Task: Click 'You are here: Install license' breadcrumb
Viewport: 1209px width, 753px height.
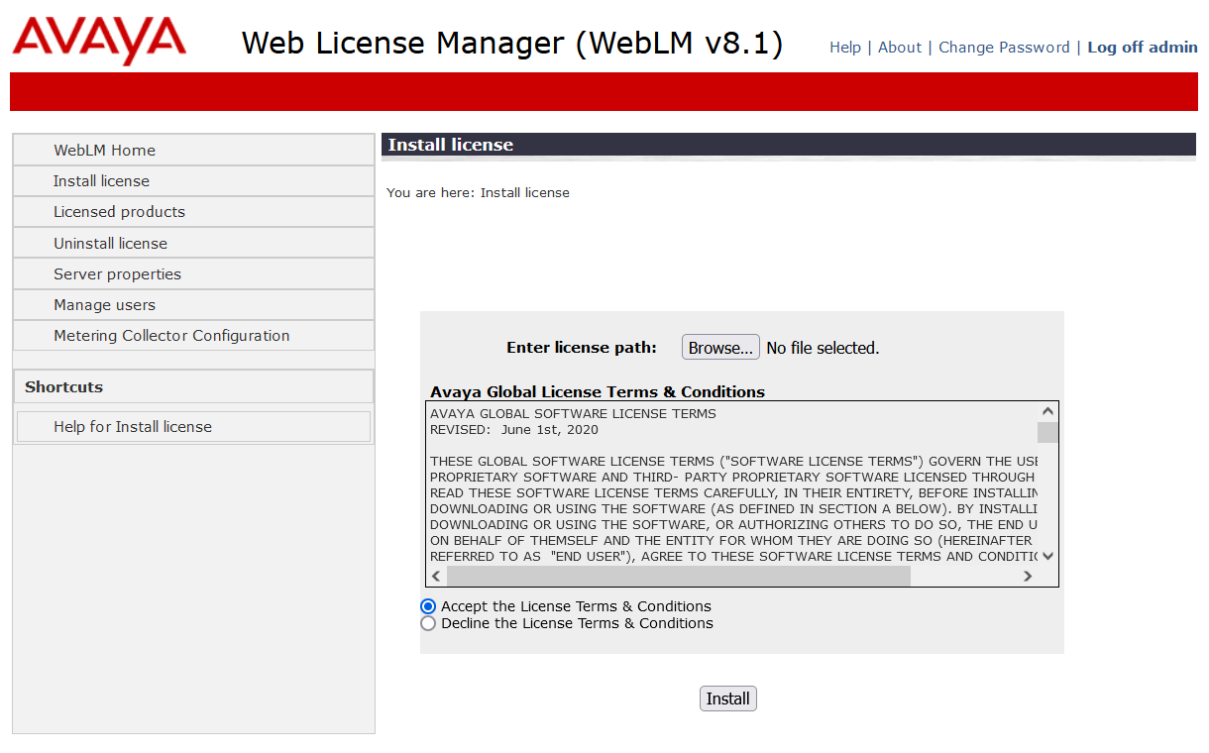Action: pos(478,192)
